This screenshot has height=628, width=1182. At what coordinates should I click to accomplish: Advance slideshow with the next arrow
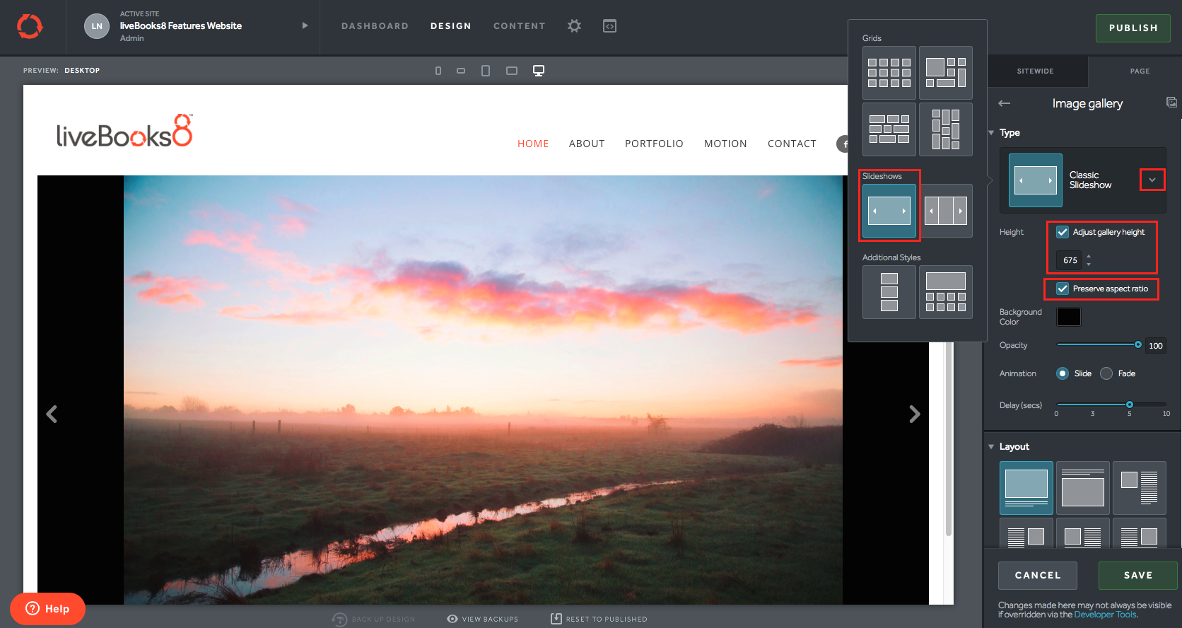(914, 414)
